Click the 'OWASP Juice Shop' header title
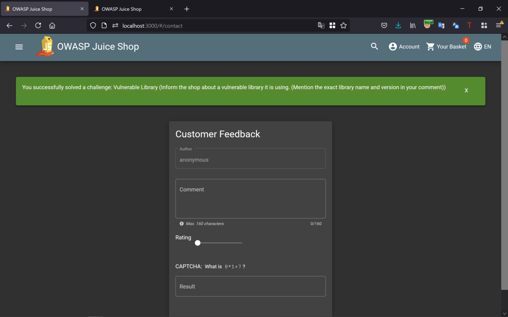The height and width of the screenshot is (317, 508). pyautogui.click(x=98, y=46)
